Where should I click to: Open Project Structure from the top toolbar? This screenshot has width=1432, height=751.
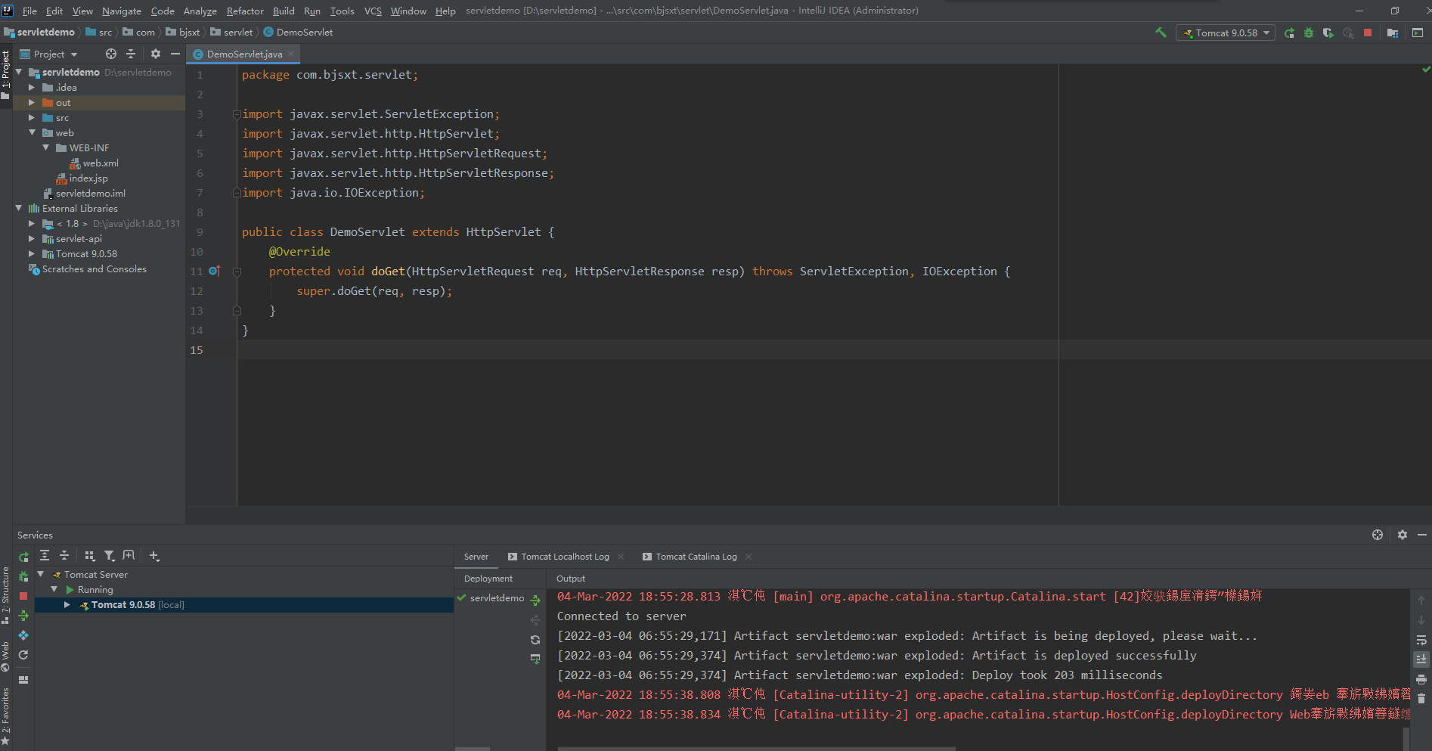[1393, 33]
